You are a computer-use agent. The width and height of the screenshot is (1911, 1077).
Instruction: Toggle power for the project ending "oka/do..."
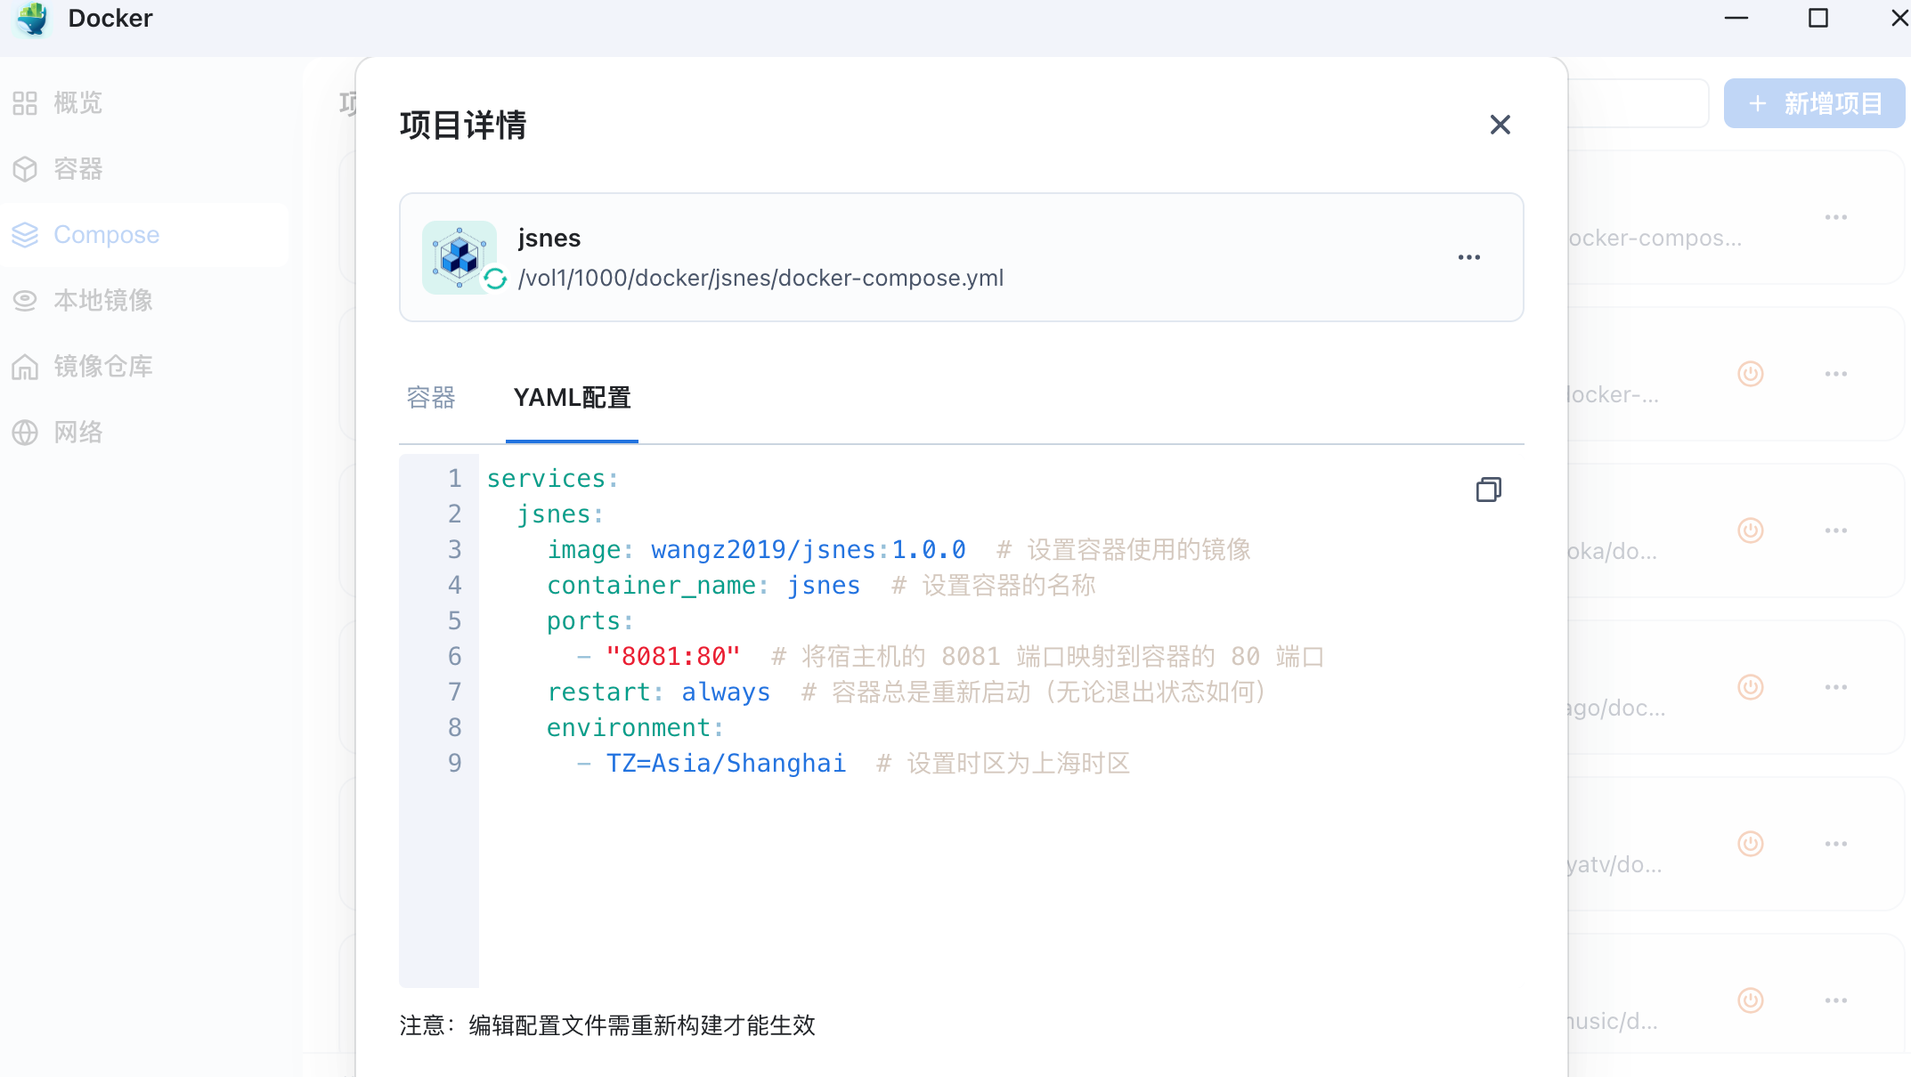(1750, 530)
